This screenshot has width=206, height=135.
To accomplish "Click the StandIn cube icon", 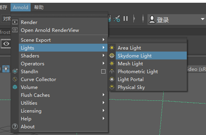I will pyautogui.click(x=15, y=71).
